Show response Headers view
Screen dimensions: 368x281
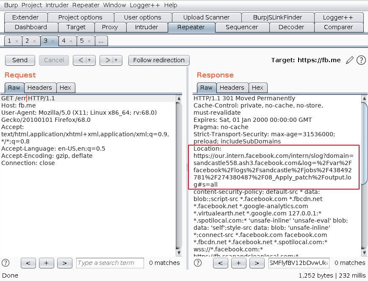tap(232, 88)
